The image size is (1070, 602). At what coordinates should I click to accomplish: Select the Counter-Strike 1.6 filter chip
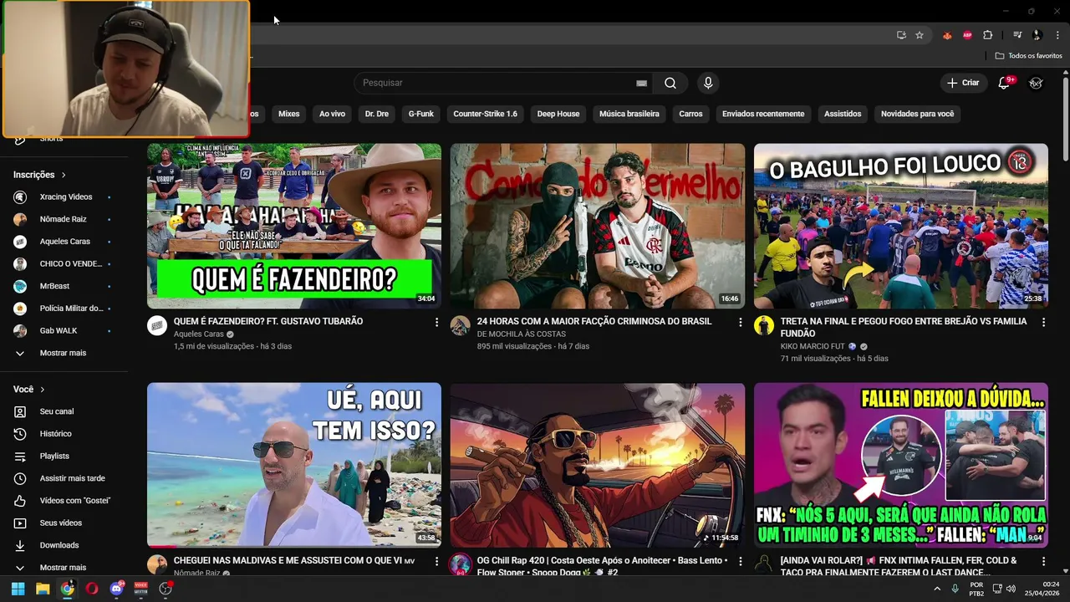[x=485, y=114]
